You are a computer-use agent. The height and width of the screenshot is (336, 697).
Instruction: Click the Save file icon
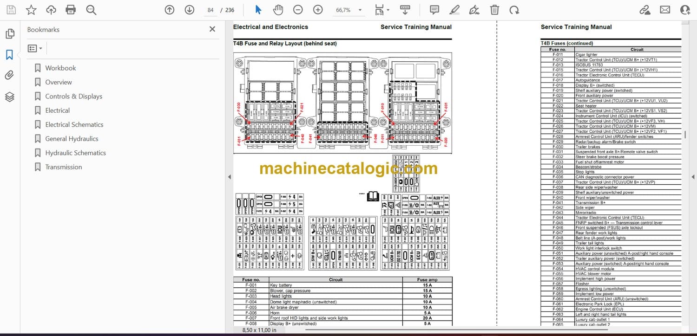pyautogui.click(x=11, y=10)
